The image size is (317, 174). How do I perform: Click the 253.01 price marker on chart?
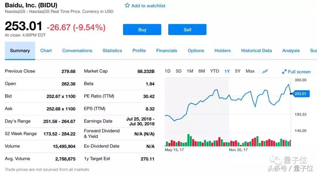(300, 94)
